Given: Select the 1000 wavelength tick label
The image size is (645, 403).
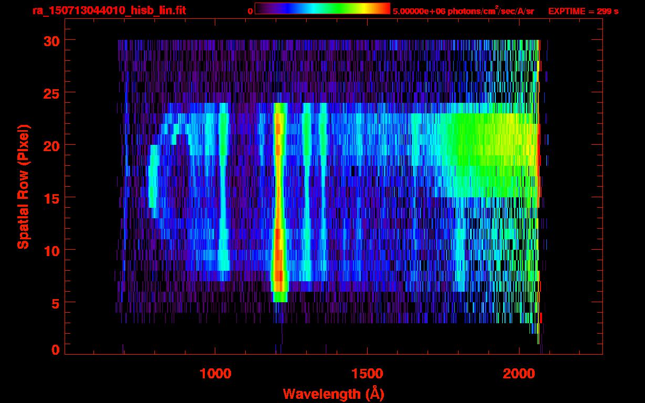Looking at the screenshot, I should 215,374.
